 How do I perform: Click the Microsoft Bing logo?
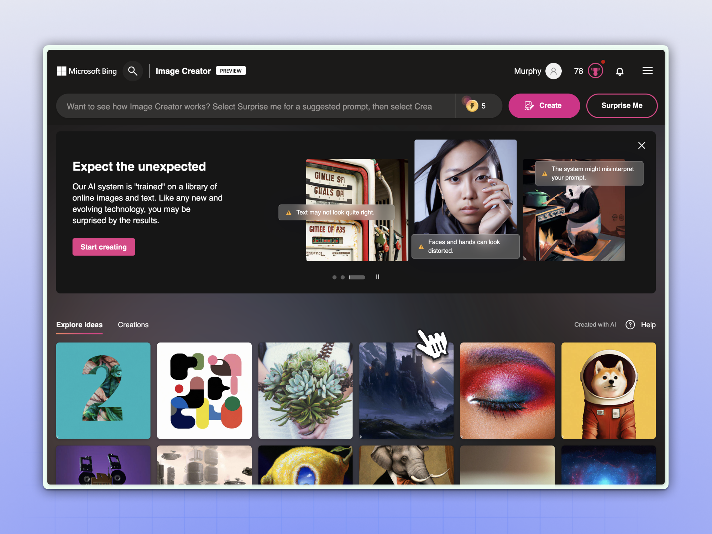[x=87, y=71]
